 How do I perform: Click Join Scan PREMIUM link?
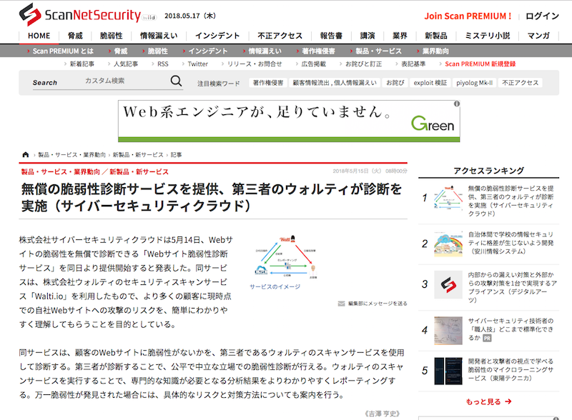468,16
